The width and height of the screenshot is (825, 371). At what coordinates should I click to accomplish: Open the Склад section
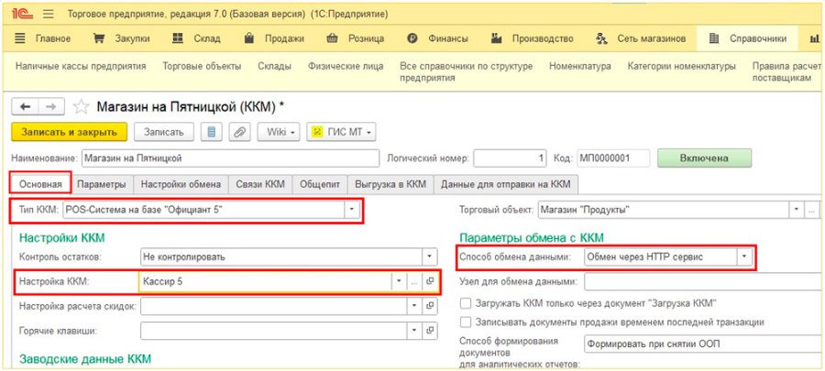[x=197, y=38]
